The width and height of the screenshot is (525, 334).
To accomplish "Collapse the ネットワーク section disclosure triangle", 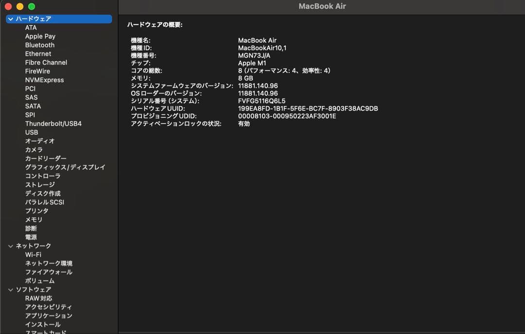I will coord(11,246).
